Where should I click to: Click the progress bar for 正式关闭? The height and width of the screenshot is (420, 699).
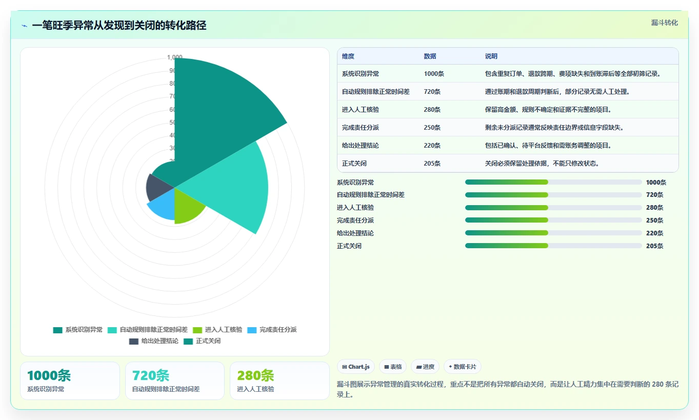click(553, 246)
